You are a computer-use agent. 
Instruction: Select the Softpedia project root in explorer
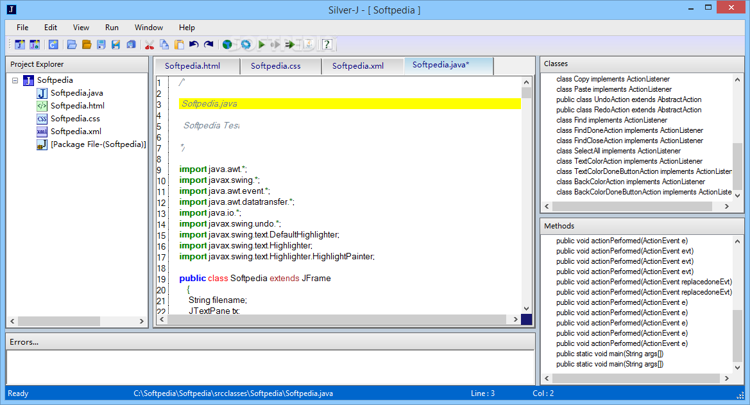tap(55, 80)
